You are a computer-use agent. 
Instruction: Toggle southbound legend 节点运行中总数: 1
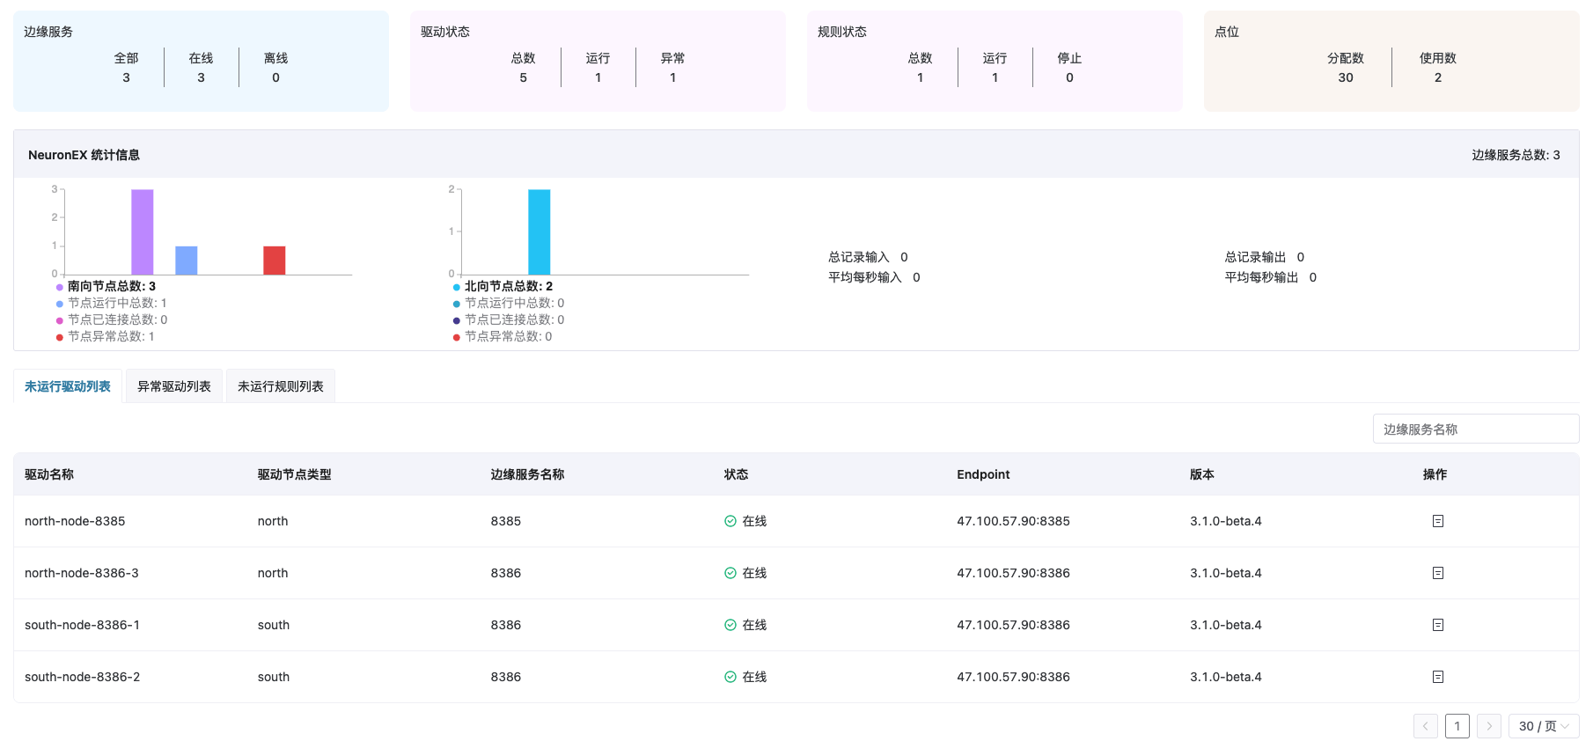point(111,303)
